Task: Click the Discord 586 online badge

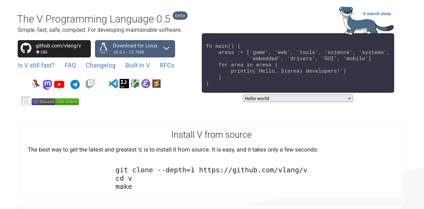Action: coord(55,102)
